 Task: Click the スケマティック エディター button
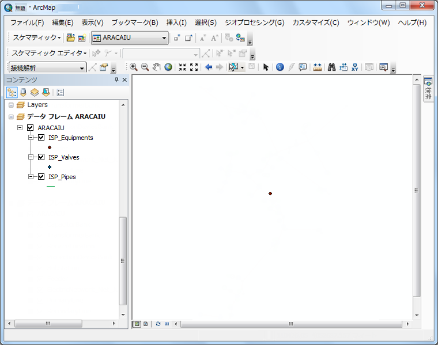49,53
